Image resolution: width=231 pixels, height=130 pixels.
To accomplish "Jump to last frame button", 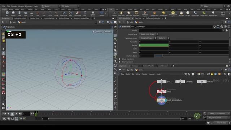I will [21, 114].
